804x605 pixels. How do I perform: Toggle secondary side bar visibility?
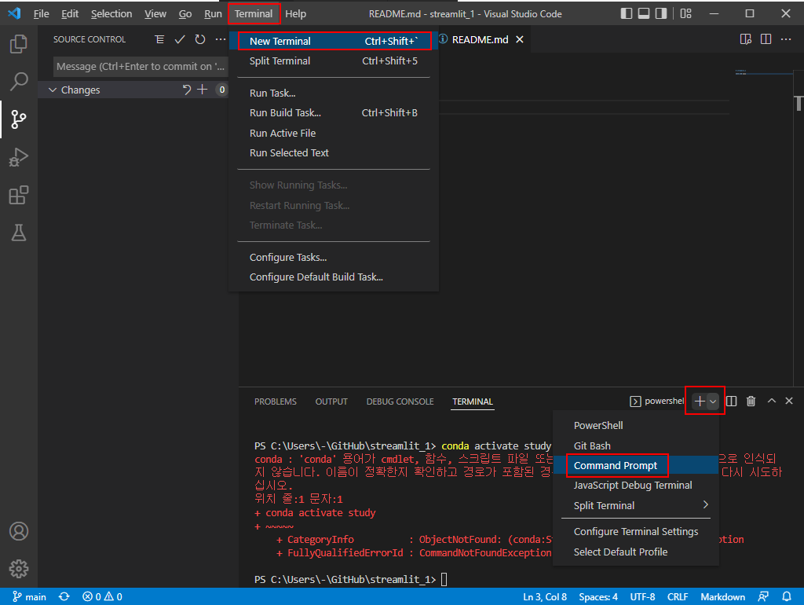pyautogui.click(x=661, y=14)
